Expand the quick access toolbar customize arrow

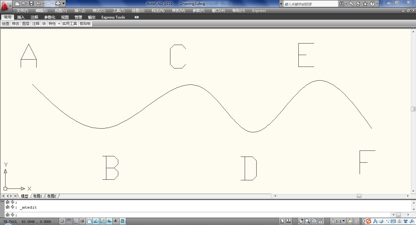point(63,4)
